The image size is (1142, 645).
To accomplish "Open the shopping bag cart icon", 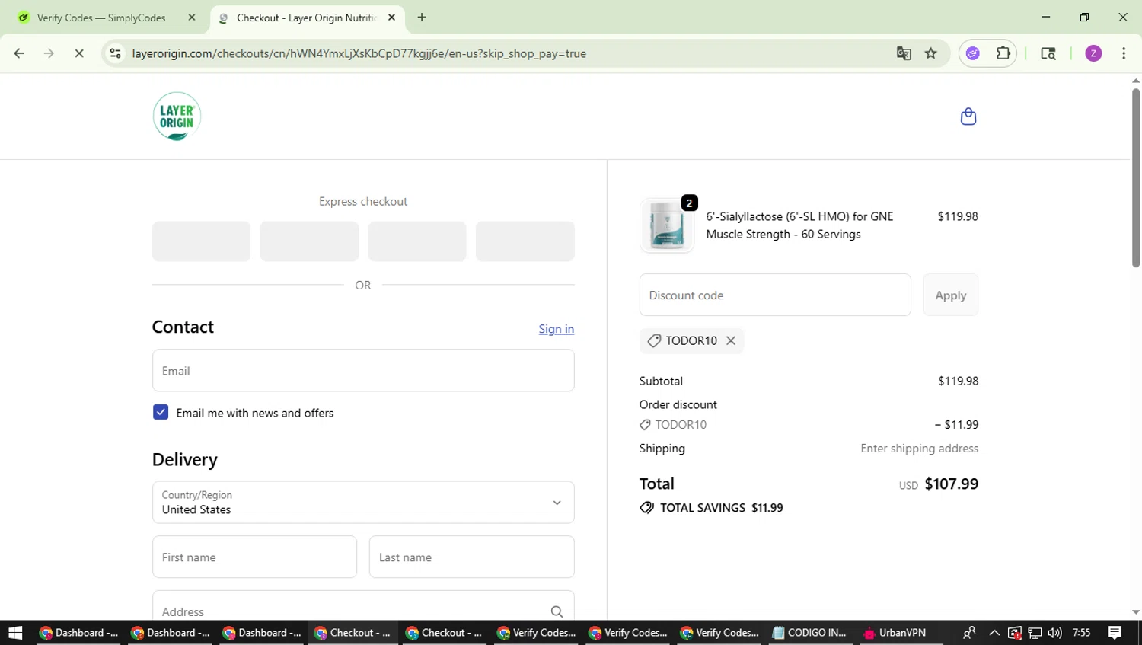I will point(968,117).
